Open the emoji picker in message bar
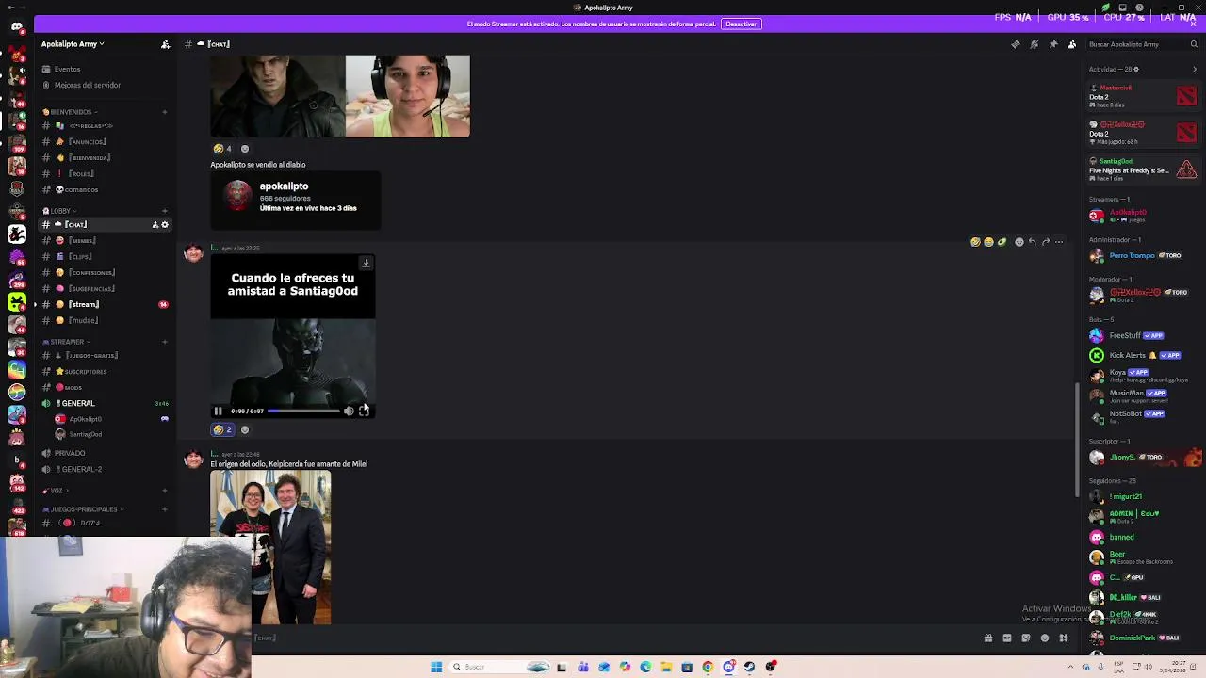 [1044, 638]
